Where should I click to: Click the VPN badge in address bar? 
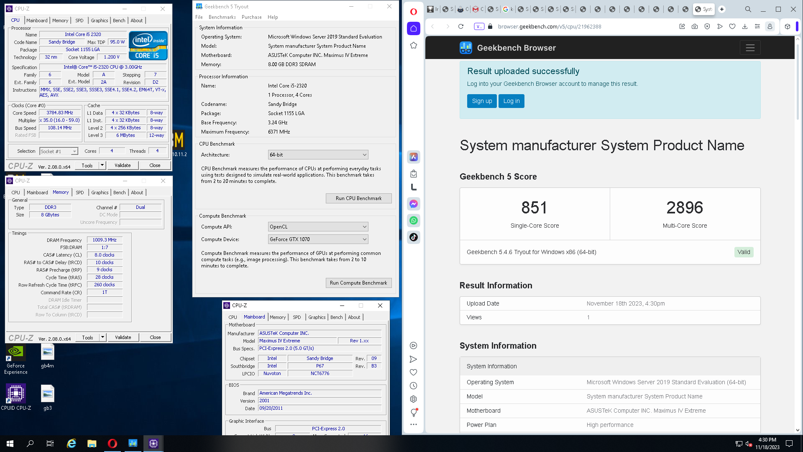pos(479,26)
